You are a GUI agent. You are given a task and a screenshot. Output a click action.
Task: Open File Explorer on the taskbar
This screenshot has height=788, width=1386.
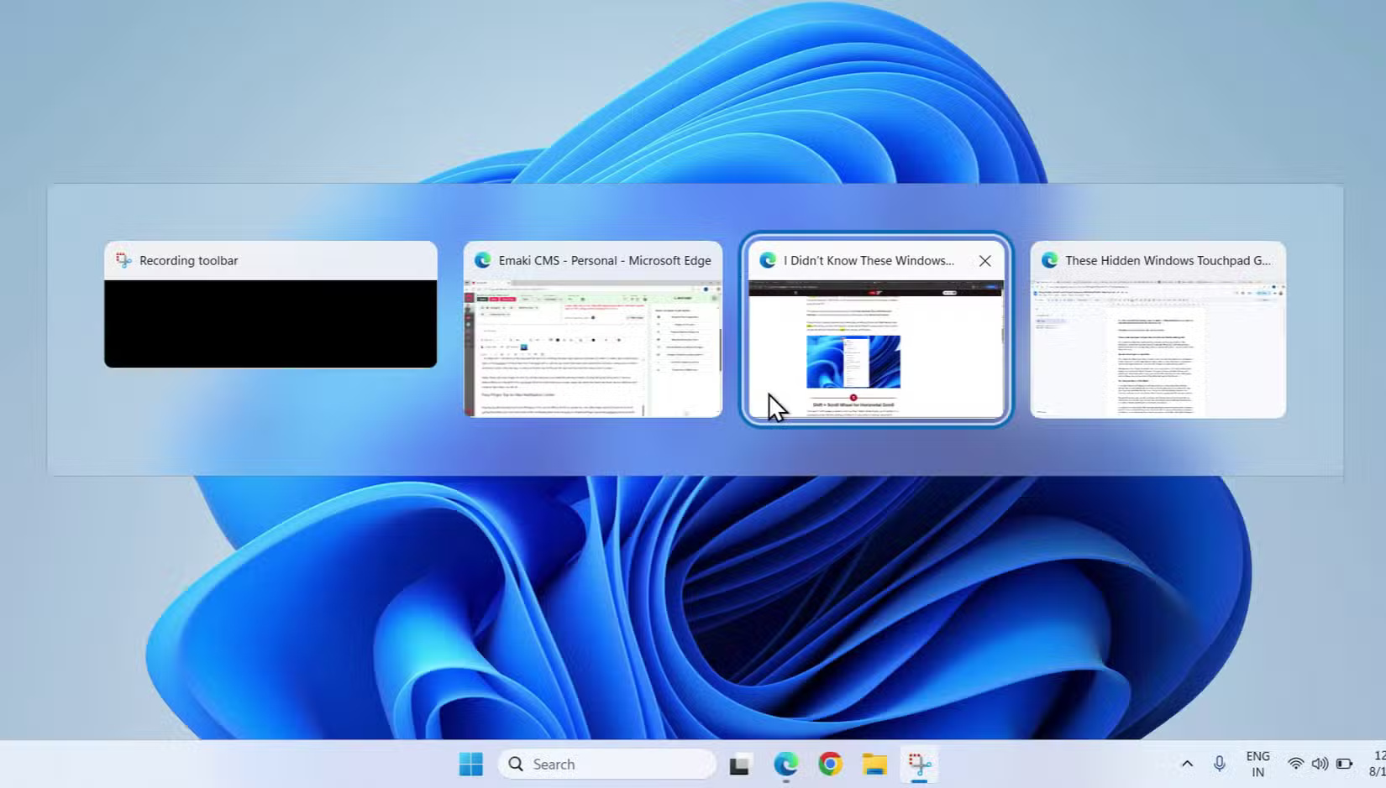point(874,764)
